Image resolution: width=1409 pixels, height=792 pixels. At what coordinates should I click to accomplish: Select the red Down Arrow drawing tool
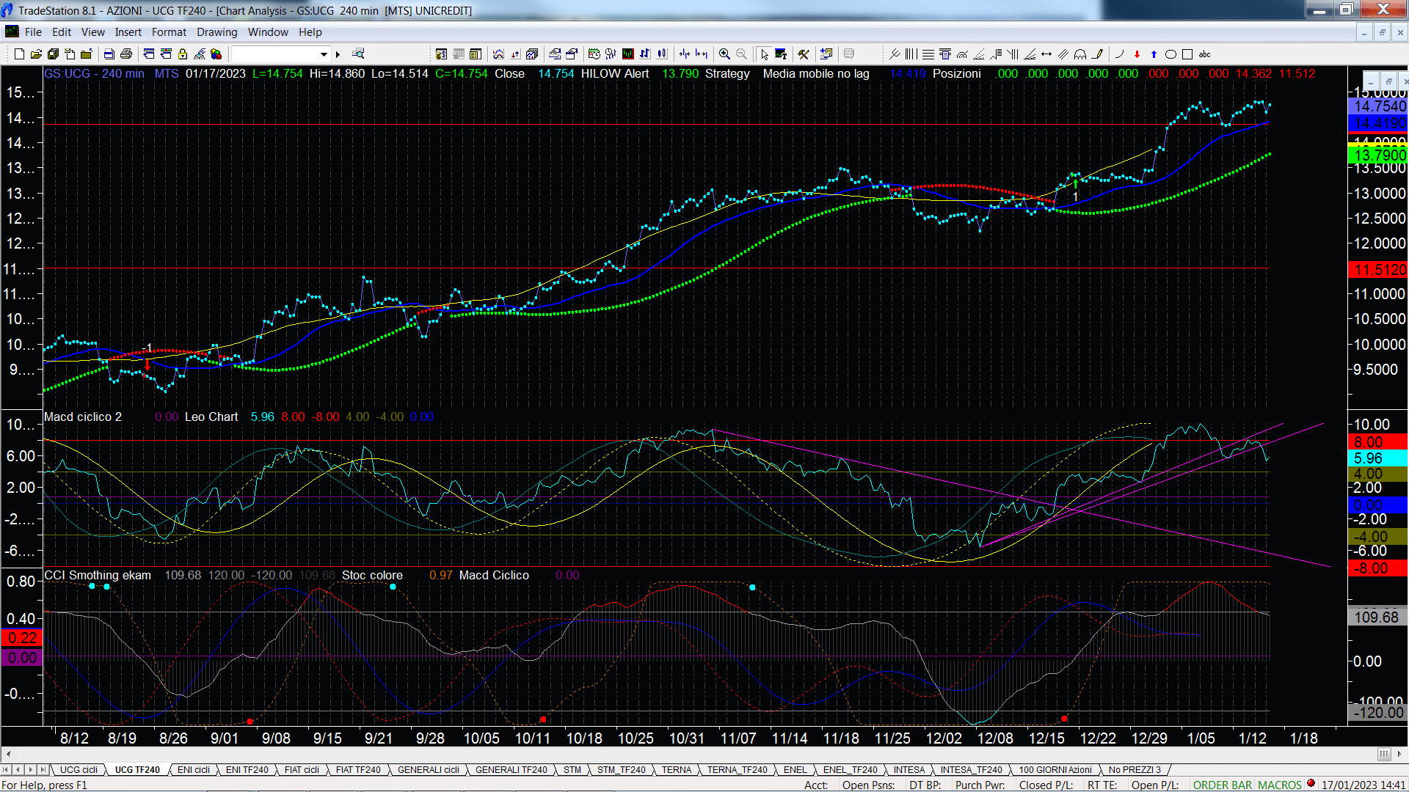pyautogui.click(x=1137, y=54)
